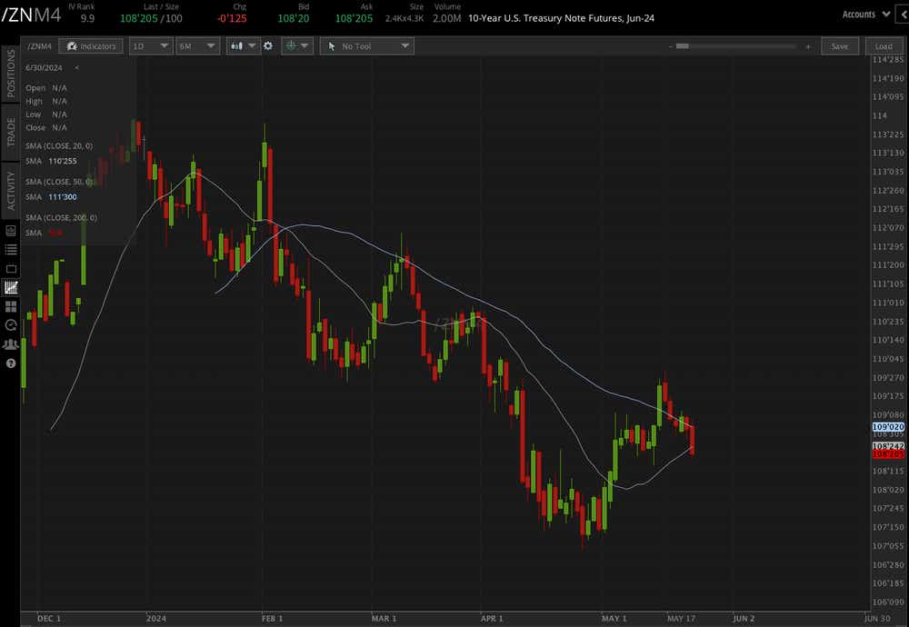The image size is (909, 627).
Task: Expand the 1D aggregation period dropdown
Action: [x=150, y=46]
